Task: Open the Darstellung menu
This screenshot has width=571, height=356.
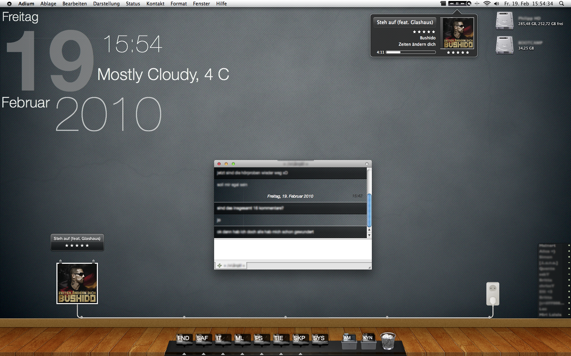Action: [x=106, y=4]
